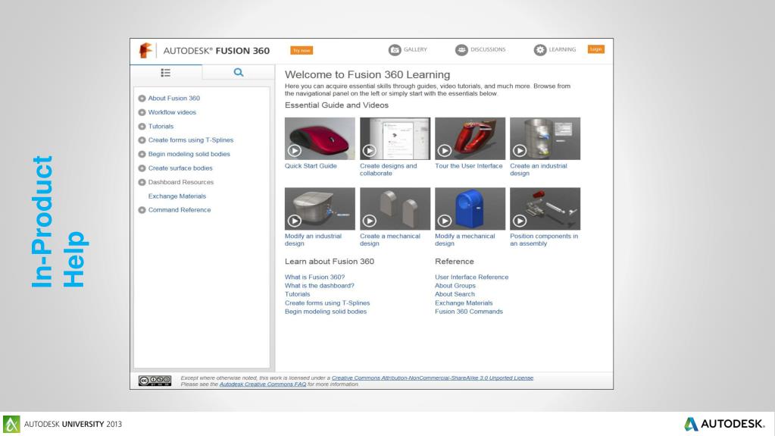The width and height of the screenshot is (775, 436).
Task: Click the Discussions text label
Action: [x=488, y=49]
